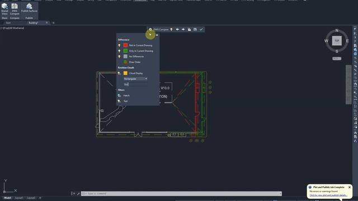Image resolution: width=358 pixels, height=201 pixels.
Task: Change the yellow Cloud Display color
Action: pos(125,73)
